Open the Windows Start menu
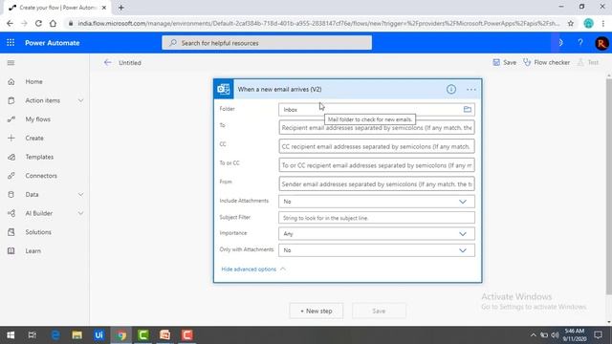Viewport: 612px width, 344px height. (x=11, y=335)
